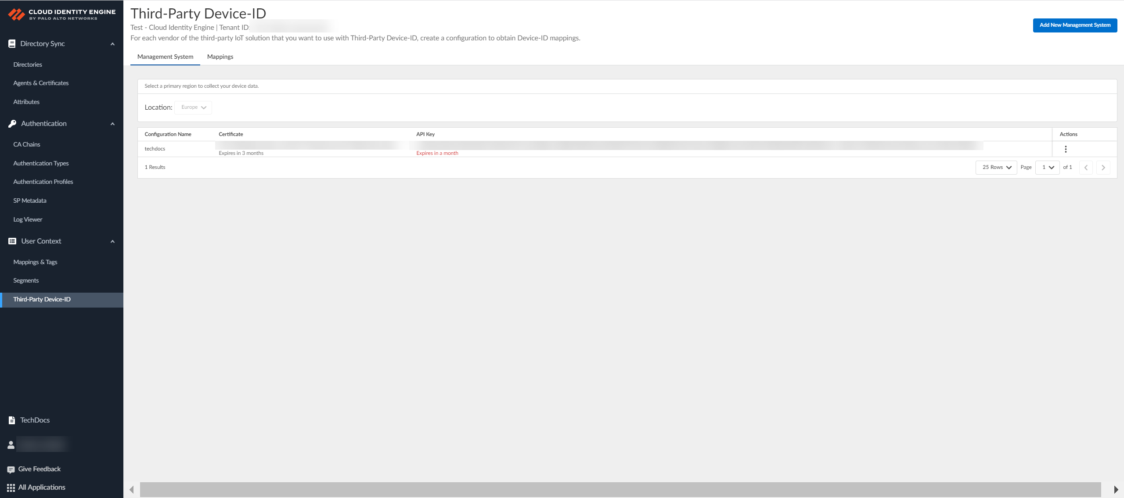1124x498 pixels.
Task: Open the 25 Rows dropdown
Action: (x=996, y=167)
